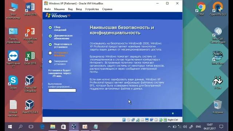Open the Вид menu

coord(70,9)
